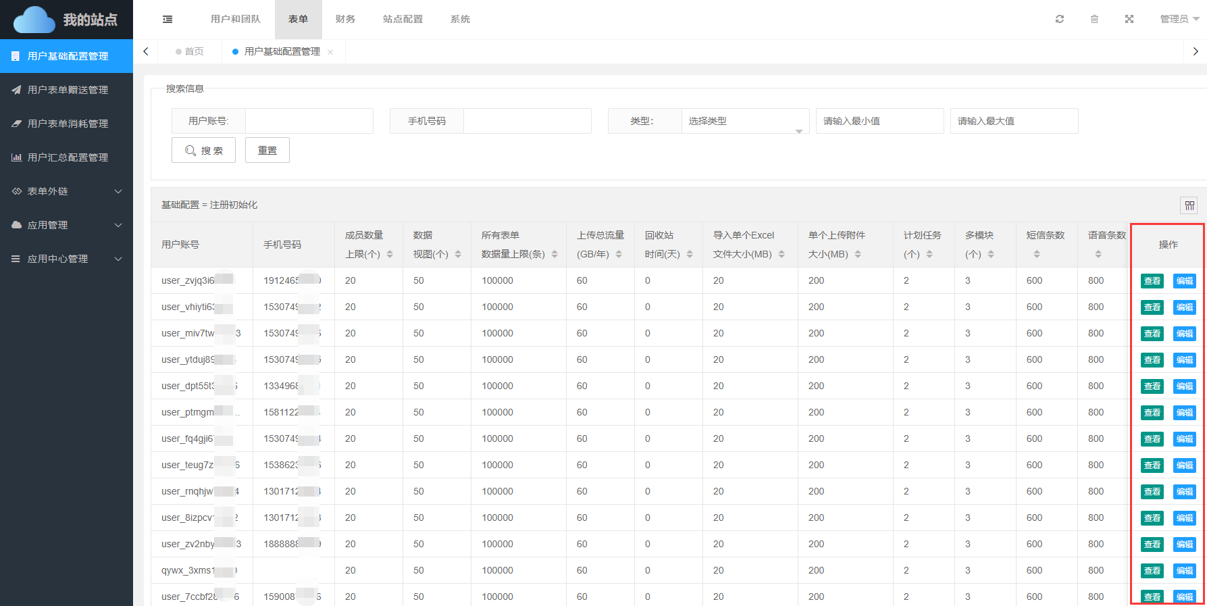Viewport: 1207px width, 606px height.
Task: Open the 管理员 user dropdown
Action: coord(1179,20)
